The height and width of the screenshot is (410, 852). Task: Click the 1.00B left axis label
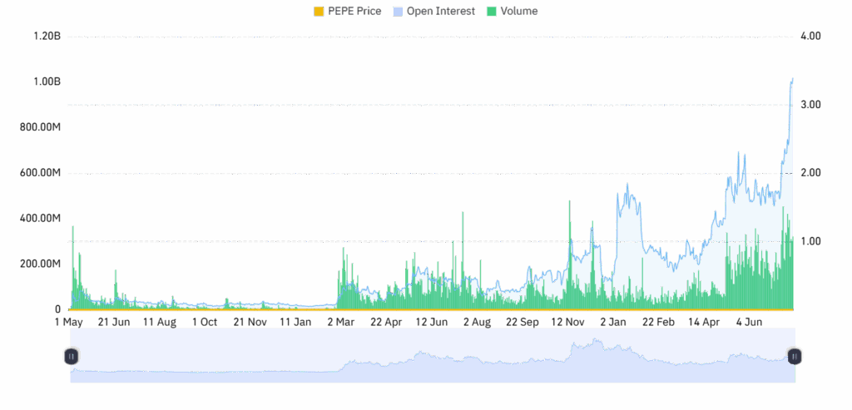[46, 82]
